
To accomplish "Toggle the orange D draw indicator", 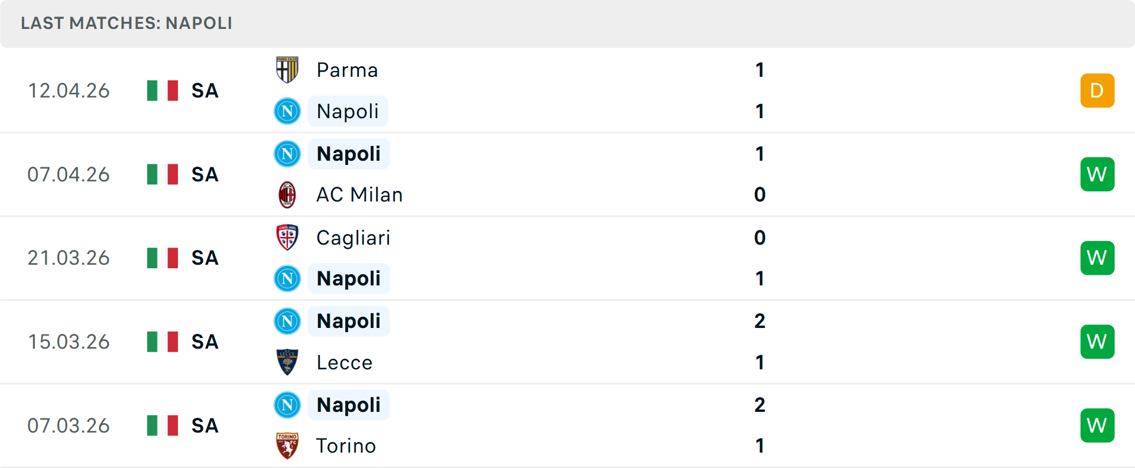I will pyautogui.click(x=1098, y=90).
